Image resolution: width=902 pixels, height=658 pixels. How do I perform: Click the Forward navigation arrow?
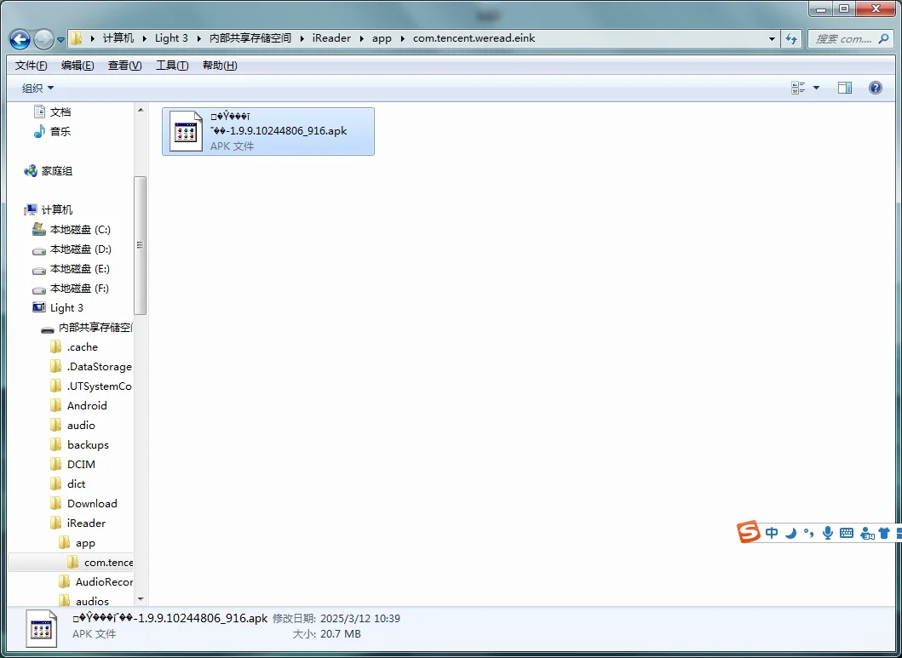[43, 39]
